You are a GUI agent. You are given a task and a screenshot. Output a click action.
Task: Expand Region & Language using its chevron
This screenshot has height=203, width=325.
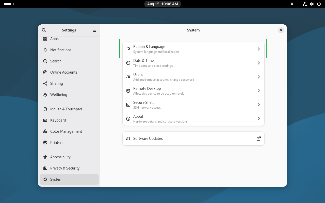coord(258,49)
